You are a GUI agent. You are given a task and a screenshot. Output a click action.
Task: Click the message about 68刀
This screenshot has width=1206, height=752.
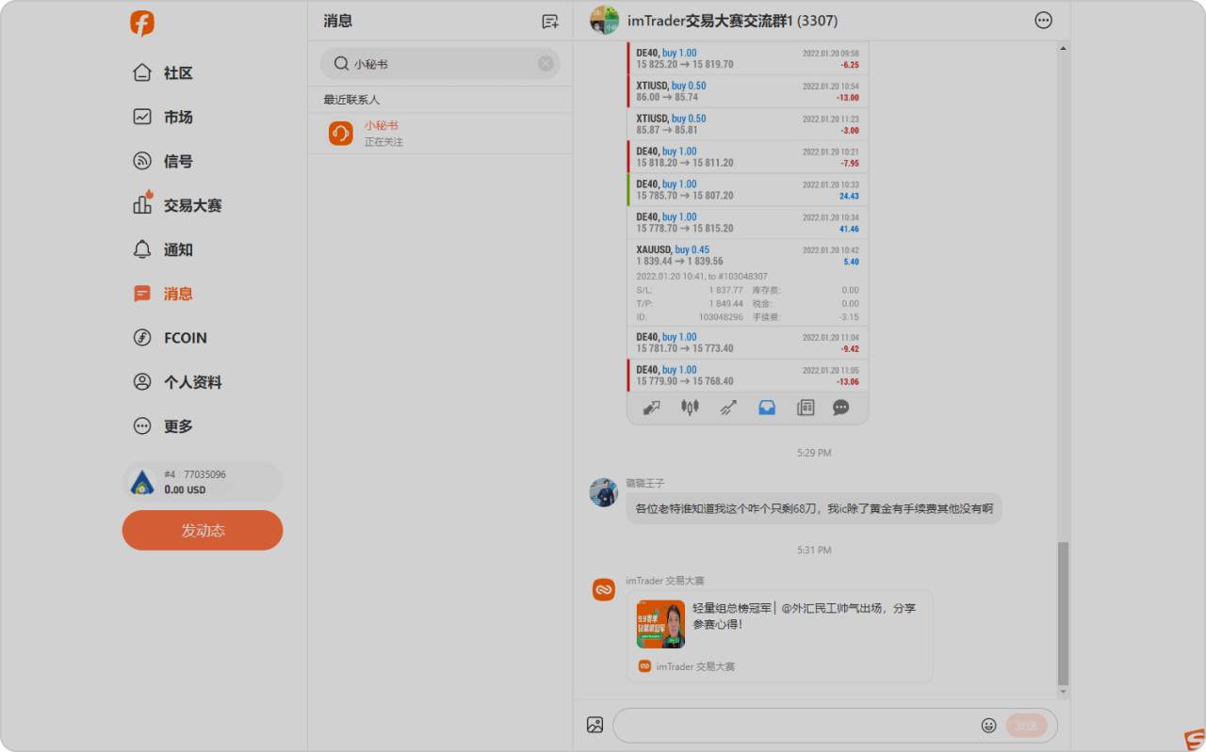coord(814,508)
